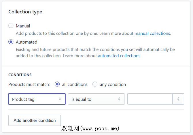Click the "Manual" option label text

pyautogui.click(x=23, y=26)
